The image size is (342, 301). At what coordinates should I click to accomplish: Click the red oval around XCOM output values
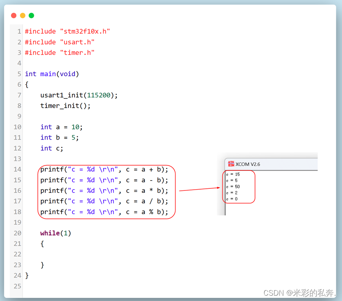239,187
